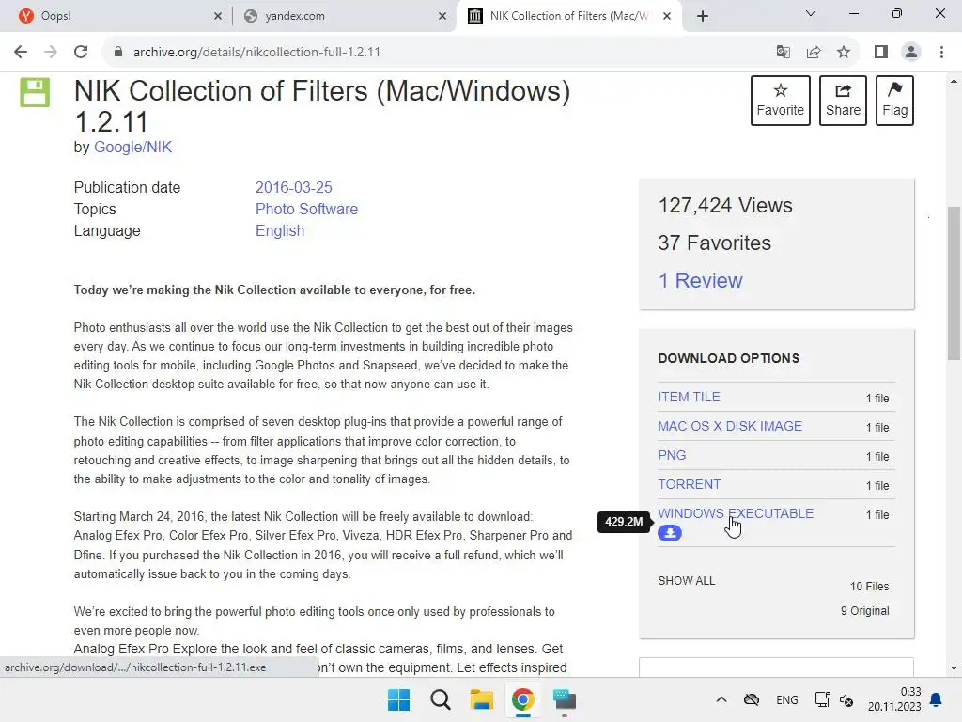View site info via the padlock icon
Screen dimensions: 962x722
tap(117, 53)
